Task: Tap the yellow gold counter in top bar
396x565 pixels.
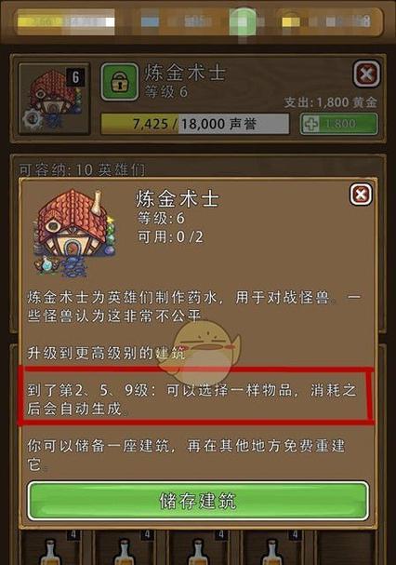Action: (66, 22)
